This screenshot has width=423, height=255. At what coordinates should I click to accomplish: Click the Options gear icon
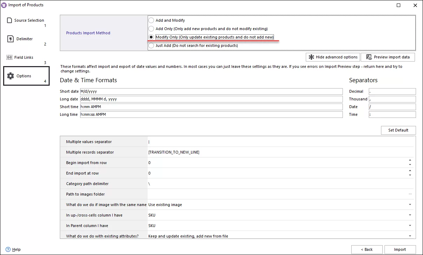point(10,76)
